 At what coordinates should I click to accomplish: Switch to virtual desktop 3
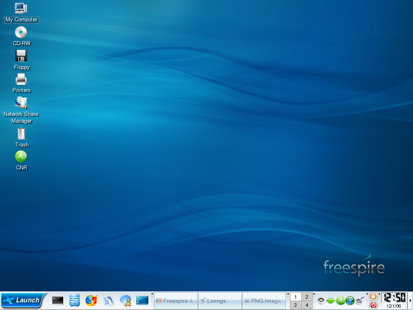tap(296, 305)
